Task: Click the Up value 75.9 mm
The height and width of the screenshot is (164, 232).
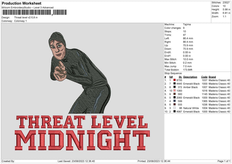Action: pyautogui.click(x=188, y=45)
